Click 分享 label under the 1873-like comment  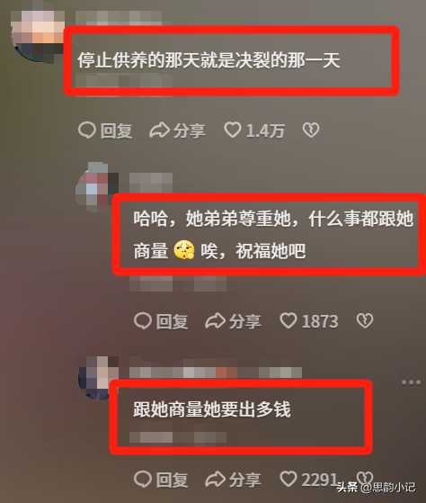[245, 321]
